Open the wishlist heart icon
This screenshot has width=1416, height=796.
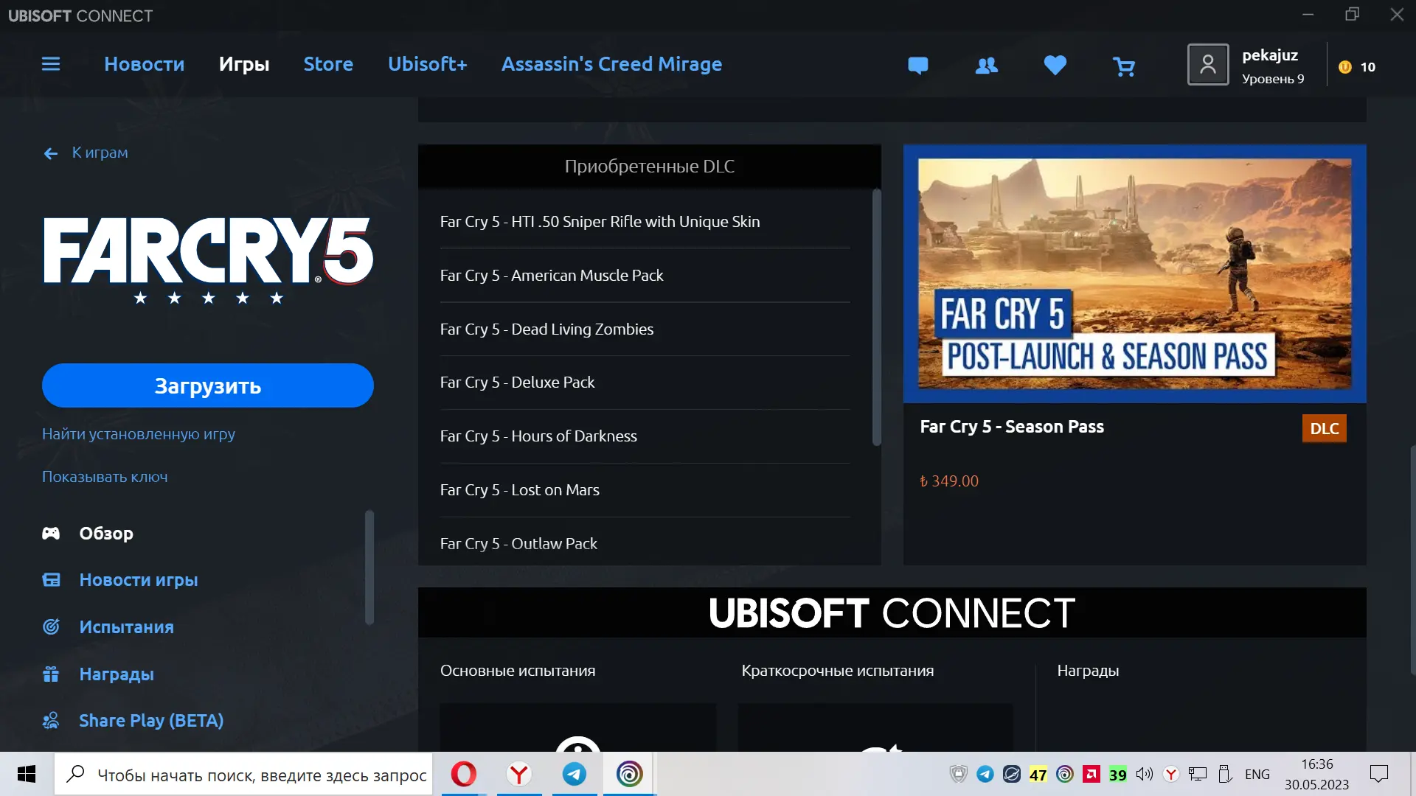click(x=1055, y=66)
